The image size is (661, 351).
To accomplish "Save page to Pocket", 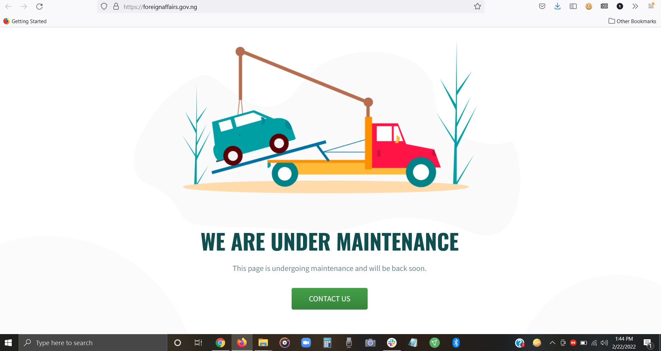I will tap(542, 6).
